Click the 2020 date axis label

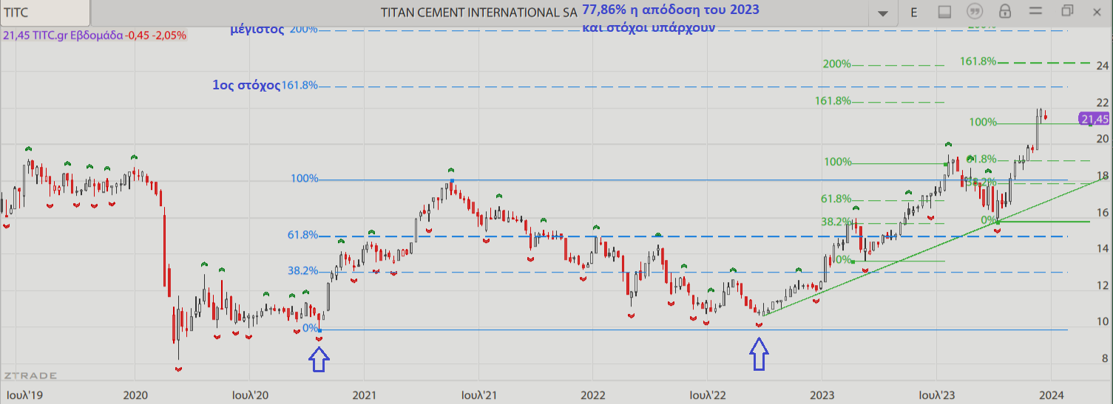pos(135,394)
